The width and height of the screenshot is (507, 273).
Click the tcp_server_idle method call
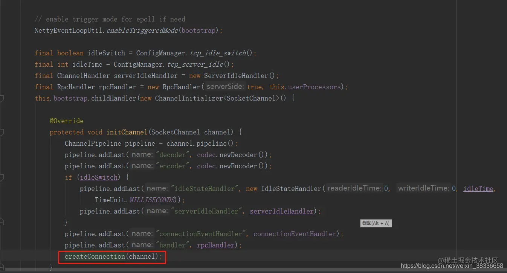pos(195,64)
